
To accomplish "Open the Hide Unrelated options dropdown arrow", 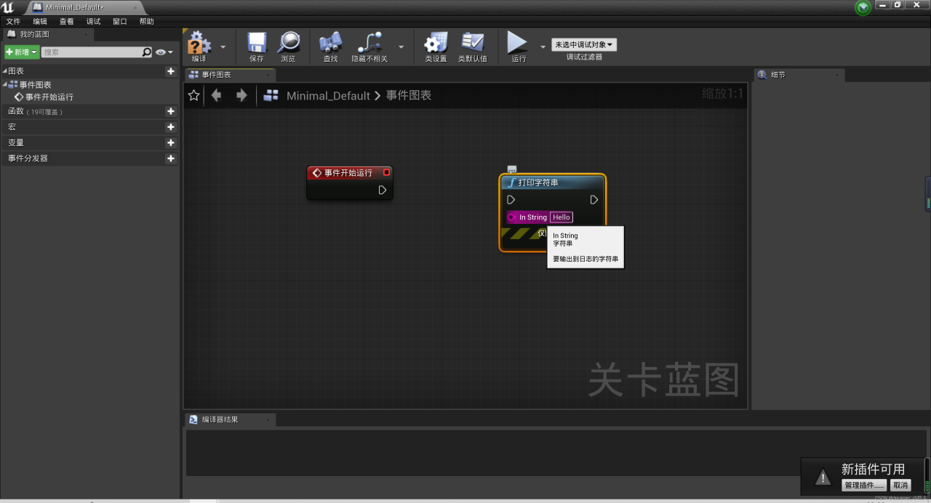I will 401,47.
